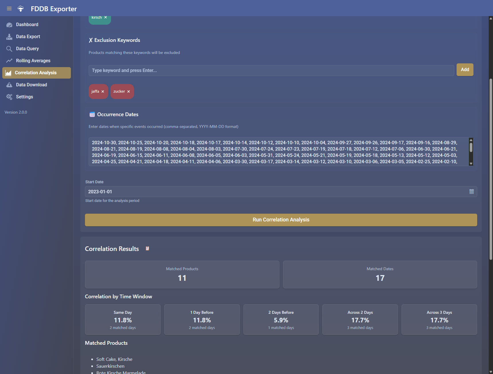This screenshot has height=374, width=493.
Task: Focus the exclusion keyword input field
Action: [271, 71]
